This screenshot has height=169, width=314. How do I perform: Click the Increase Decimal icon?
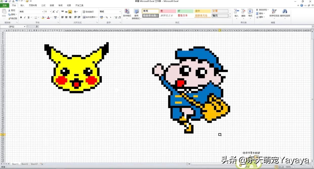pos(116,17)
